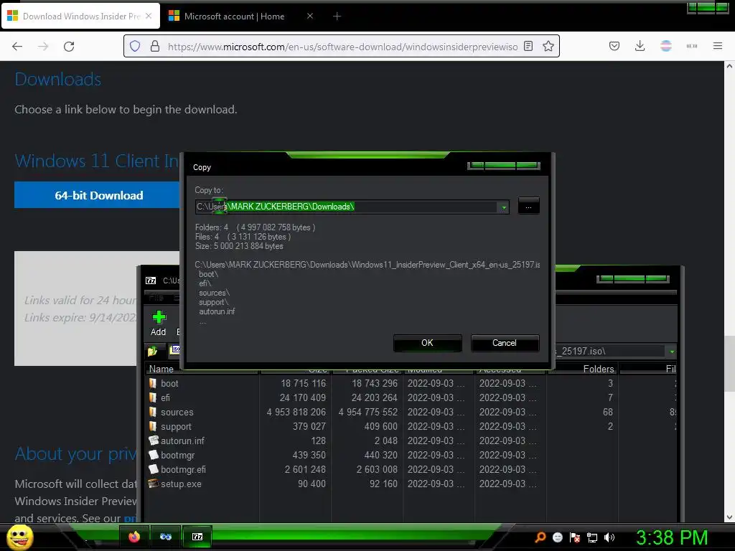This screenshot has width=735, height=551.
Task: Select the 18 743 296 packed size cell
Action: click(x=375, y=383)
